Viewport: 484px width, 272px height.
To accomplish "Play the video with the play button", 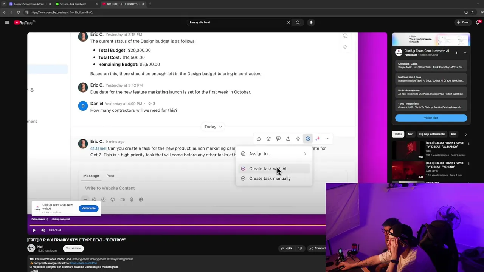I will (x=34, y=230).
